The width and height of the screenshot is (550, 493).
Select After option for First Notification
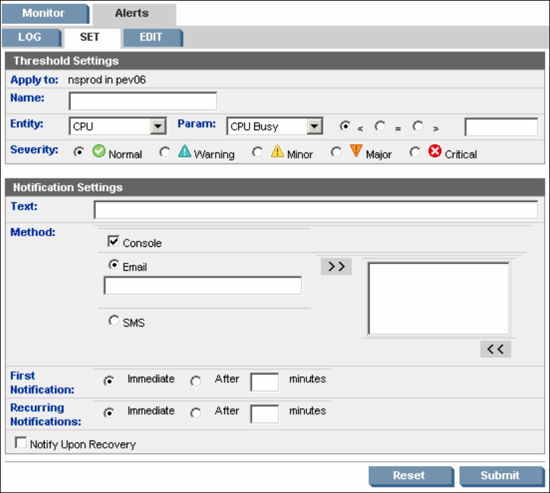196,381
